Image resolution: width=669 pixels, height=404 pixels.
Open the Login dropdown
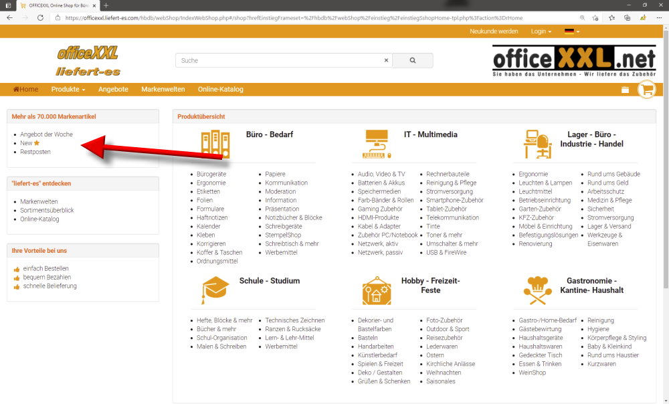pyautogui.click(x=541, y=31)
